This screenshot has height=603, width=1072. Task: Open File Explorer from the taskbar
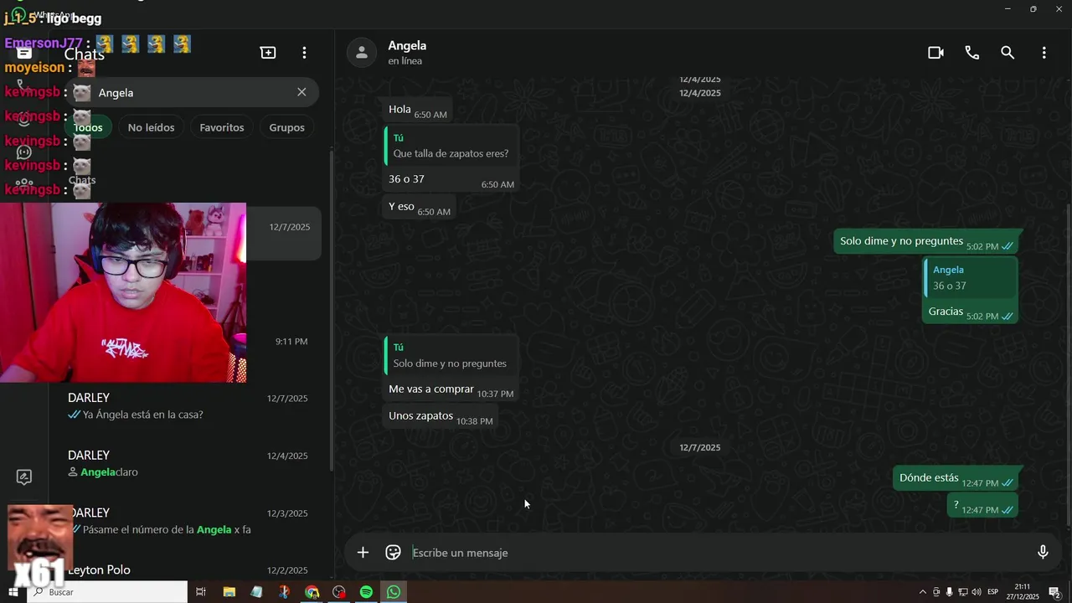229,592
